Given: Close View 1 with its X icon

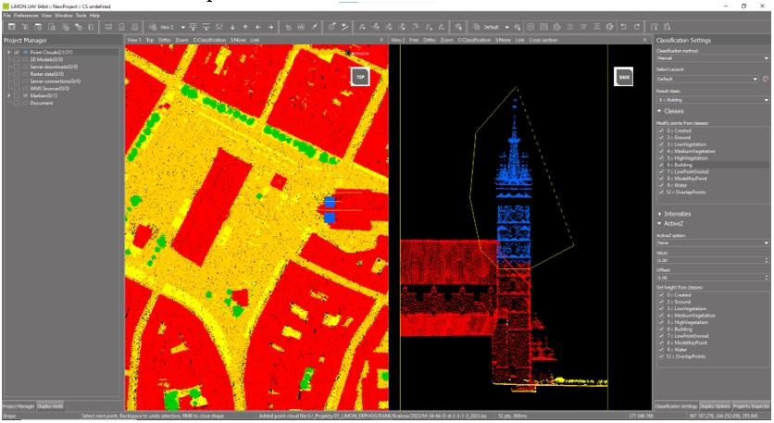Looking at the screenshot, I should click(x=381, y=41).
